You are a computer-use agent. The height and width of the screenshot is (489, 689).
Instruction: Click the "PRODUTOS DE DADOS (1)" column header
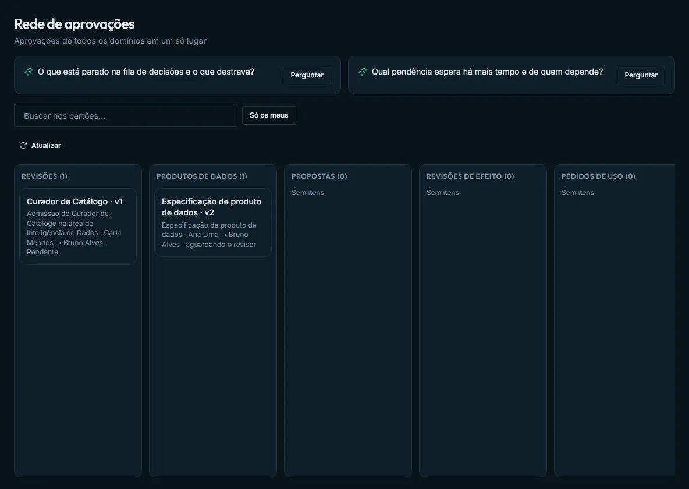202,176
